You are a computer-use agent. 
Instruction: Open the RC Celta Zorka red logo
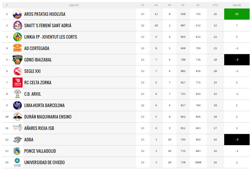[x=18, y=83]
